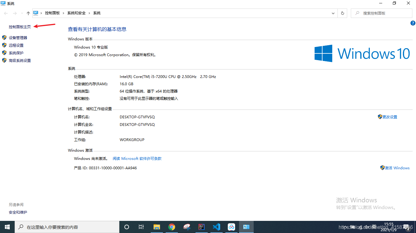Open Visual Studio Code from taskbar
This screenshot has height=233, width=416.
click(217, 227)
